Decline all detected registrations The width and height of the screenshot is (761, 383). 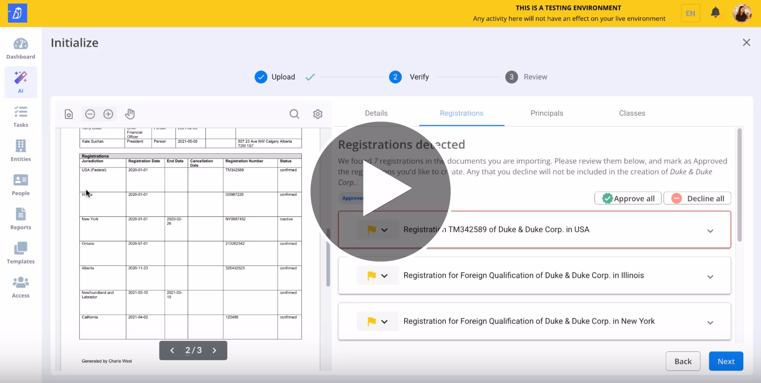click(697, 198)
